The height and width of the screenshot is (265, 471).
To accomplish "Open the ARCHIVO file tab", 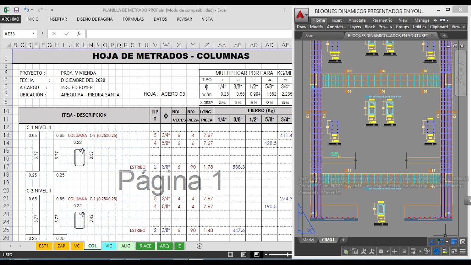I will [10, 19].
